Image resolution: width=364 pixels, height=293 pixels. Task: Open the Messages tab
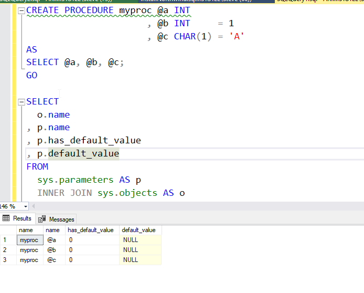pos(57,219)
